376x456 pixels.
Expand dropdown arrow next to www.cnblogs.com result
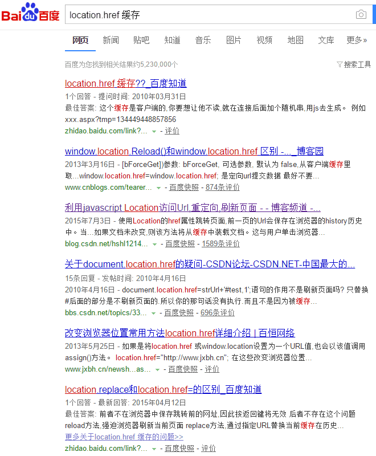click(157, 188)
